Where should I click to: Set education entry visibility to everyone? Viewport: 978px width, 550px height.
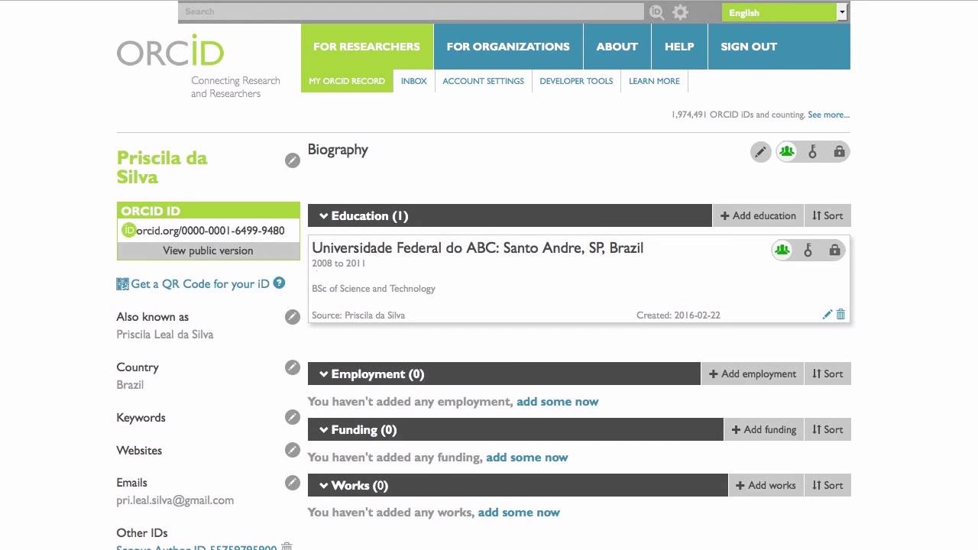pos(782,250)
